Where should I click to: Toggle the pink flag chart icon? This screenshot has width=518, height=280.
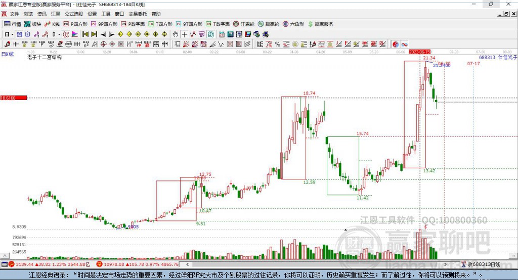click(x=75, y=34)
